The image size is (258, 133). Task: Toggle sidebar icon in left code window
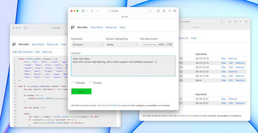coord(25,28)
